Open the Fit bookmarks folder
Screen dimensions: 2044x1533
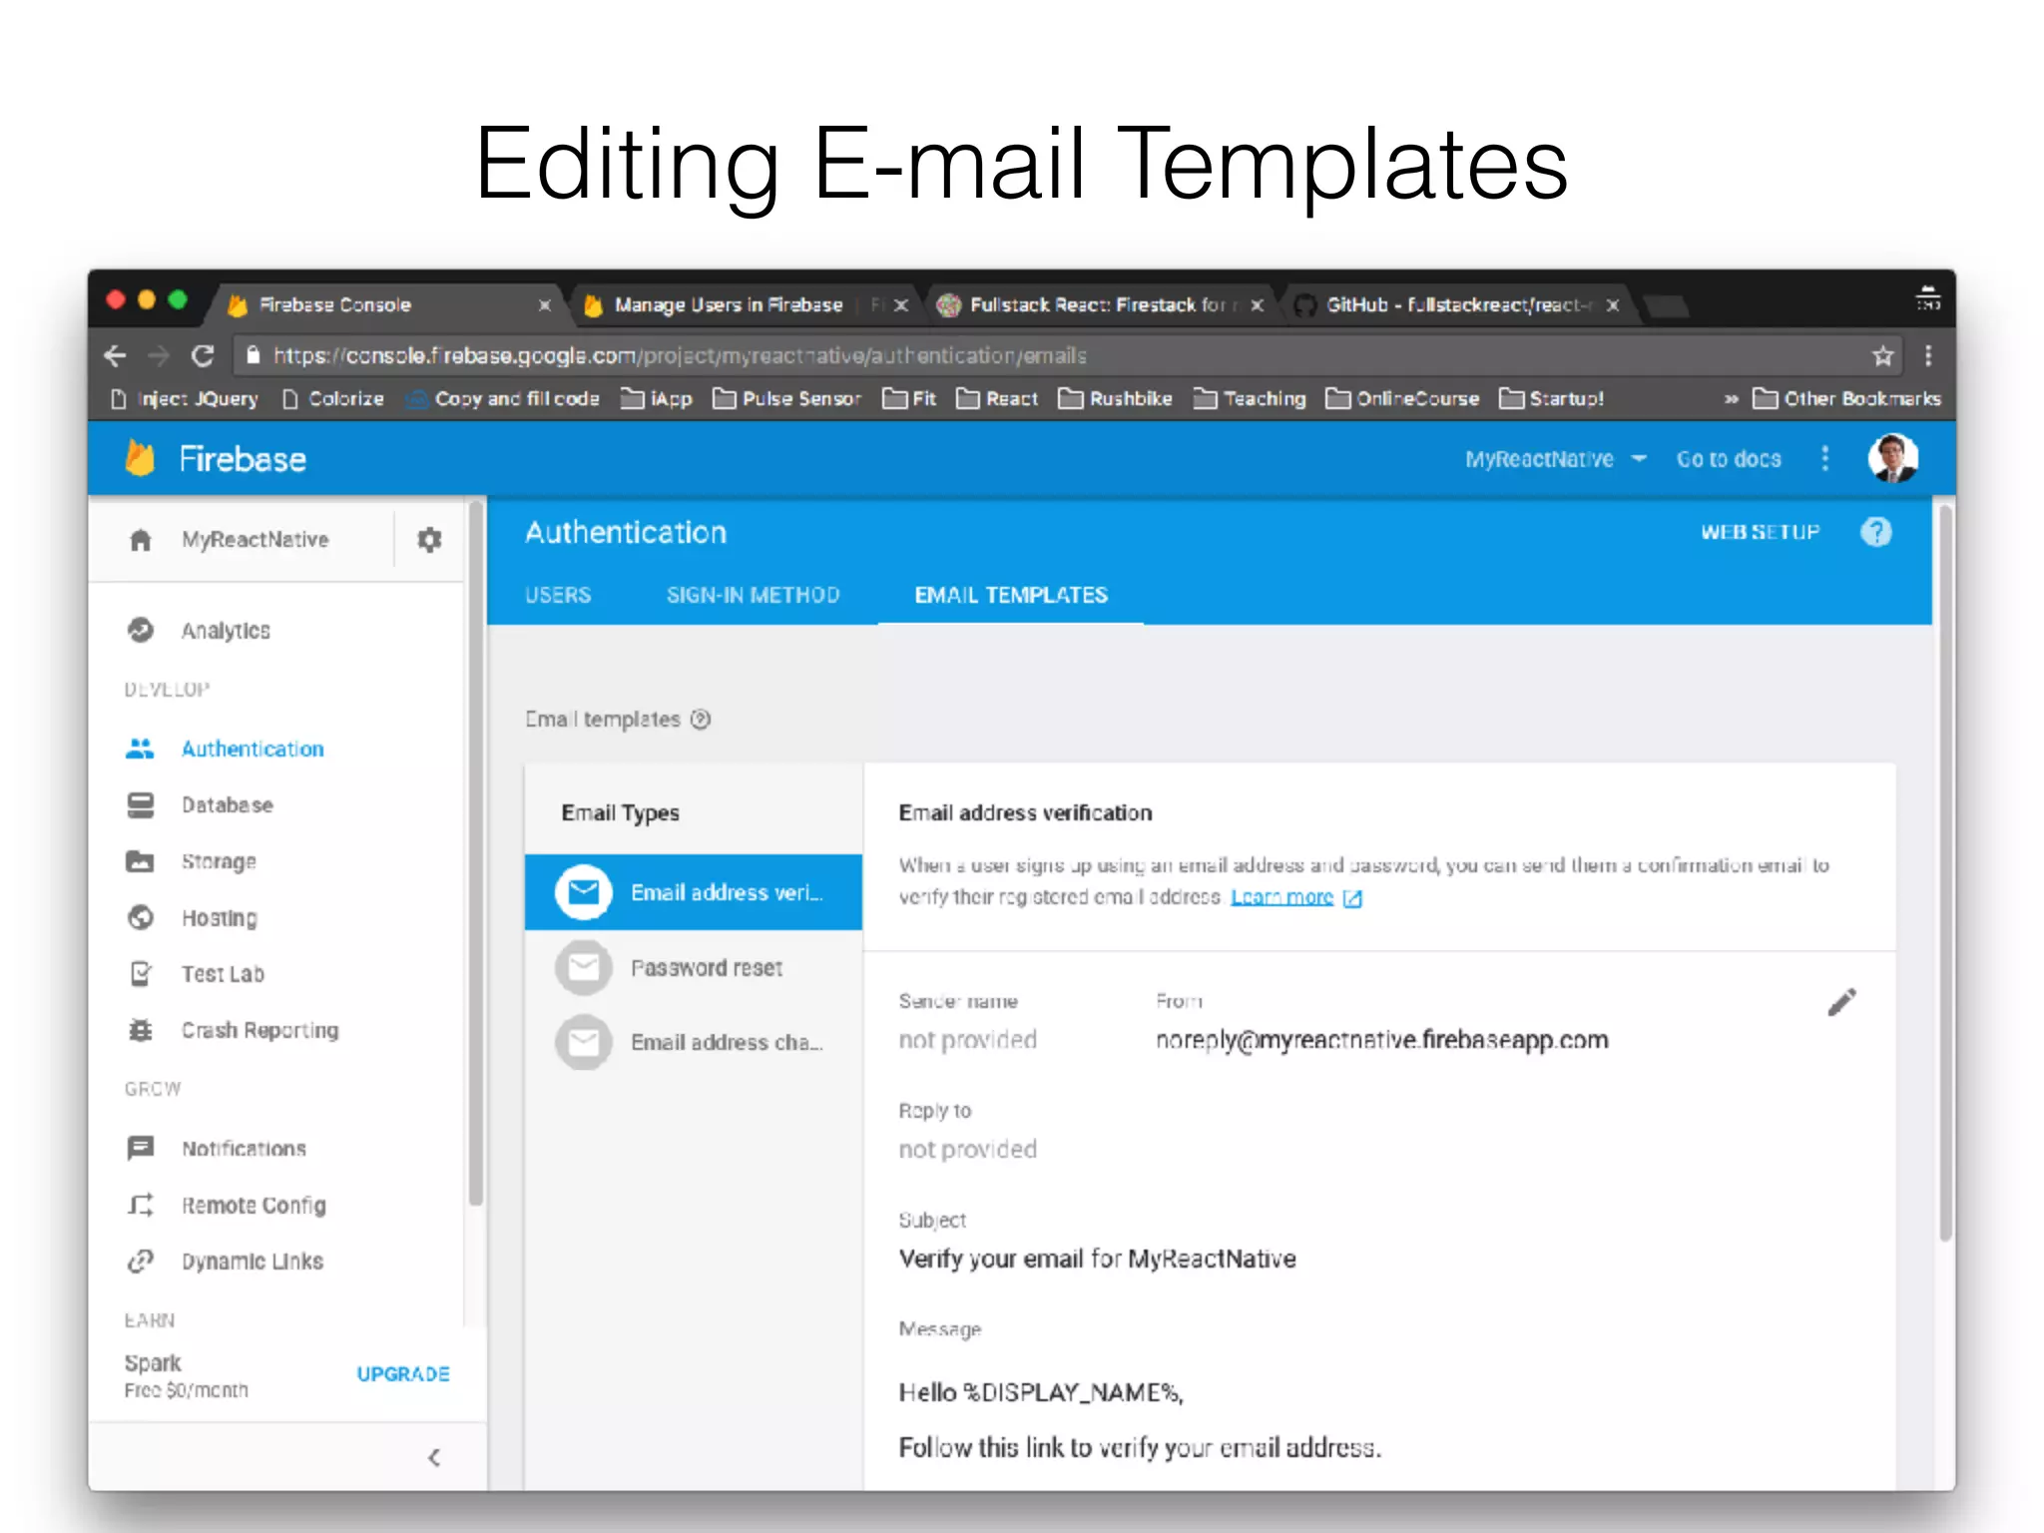click(910, 399)
